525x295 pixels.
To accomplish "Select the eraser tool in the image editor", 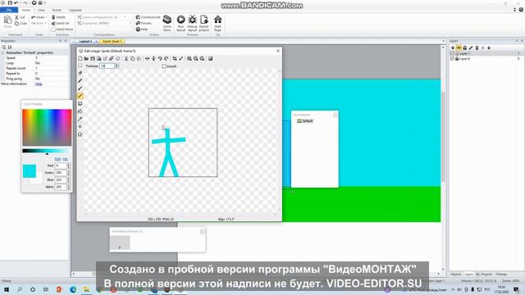I will tap(80, 73).
